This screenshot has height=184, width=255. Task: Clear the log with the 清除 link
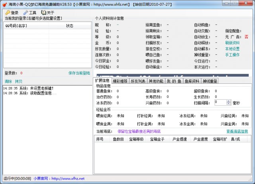coord(8,81)
